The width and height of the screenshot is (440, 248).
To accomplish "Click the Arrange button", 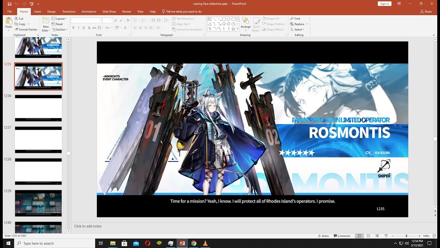I will click(245, 23).
